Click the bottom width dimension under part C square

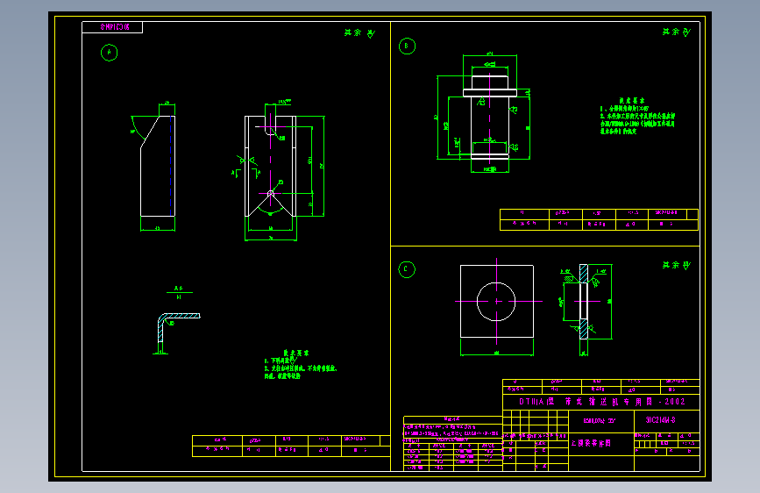click(496, 353)
